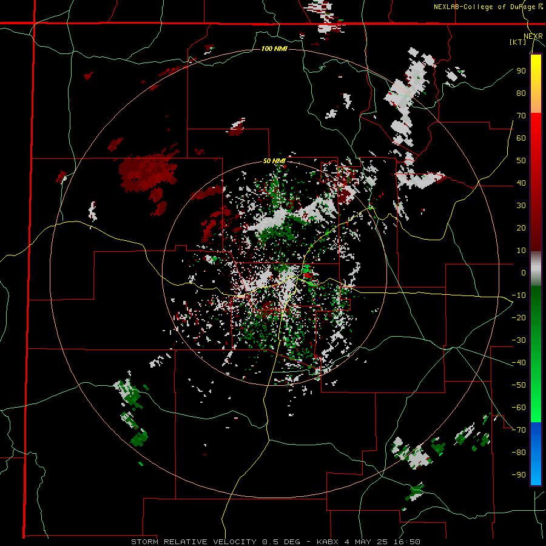Click the STORM RELATIVE VELOCITY footer caption
The height and width of the screenshot is (546, 546).
click(275, 542)
